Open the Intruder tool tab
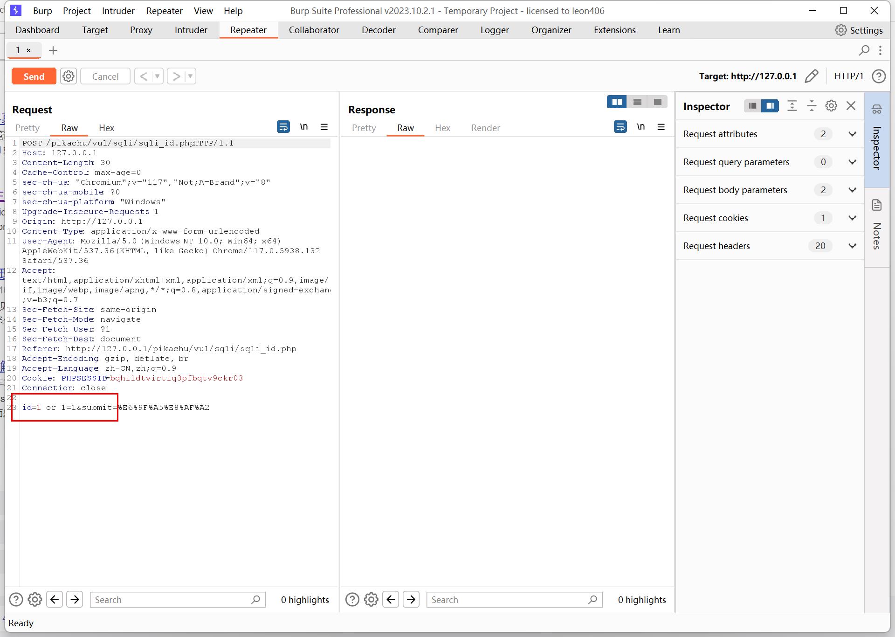This screenshot has width=895, height=637. coord(191,30)
